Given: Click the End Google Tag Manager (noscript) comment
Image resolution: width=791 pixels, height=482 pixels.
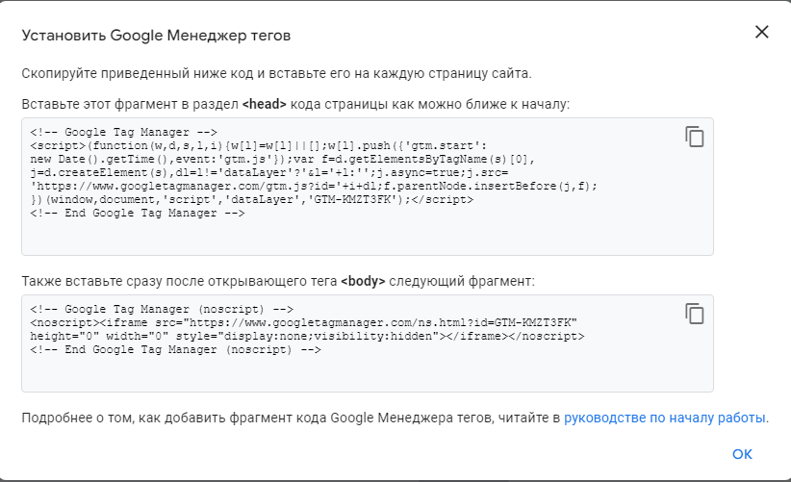Looking at the screenshot, I should [x=175, y=350].
